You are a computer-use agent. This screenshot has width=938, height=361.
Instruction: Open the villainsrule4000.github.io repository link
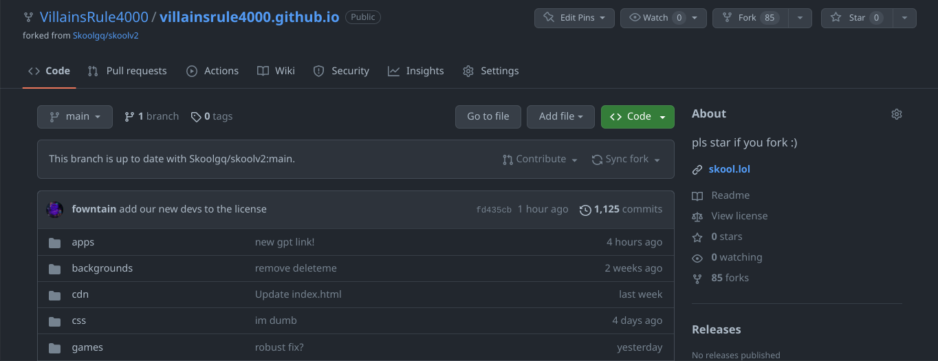pos(249,17)
